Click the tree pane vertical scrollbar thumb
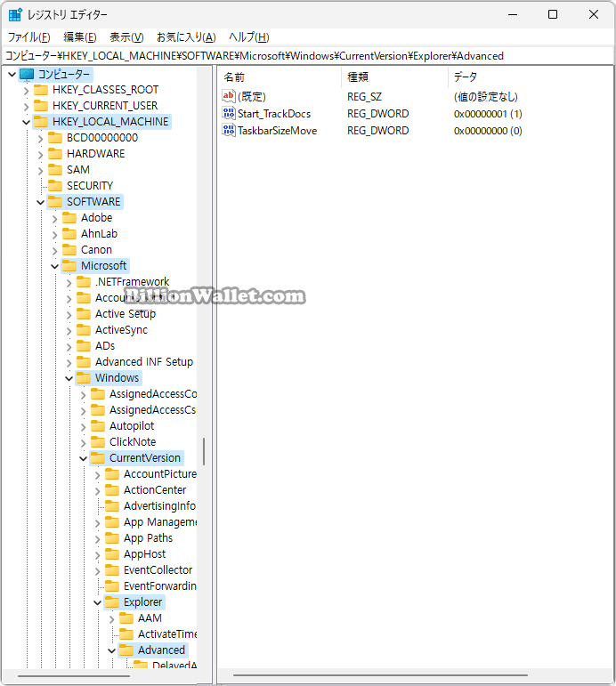 pos(204,451)
